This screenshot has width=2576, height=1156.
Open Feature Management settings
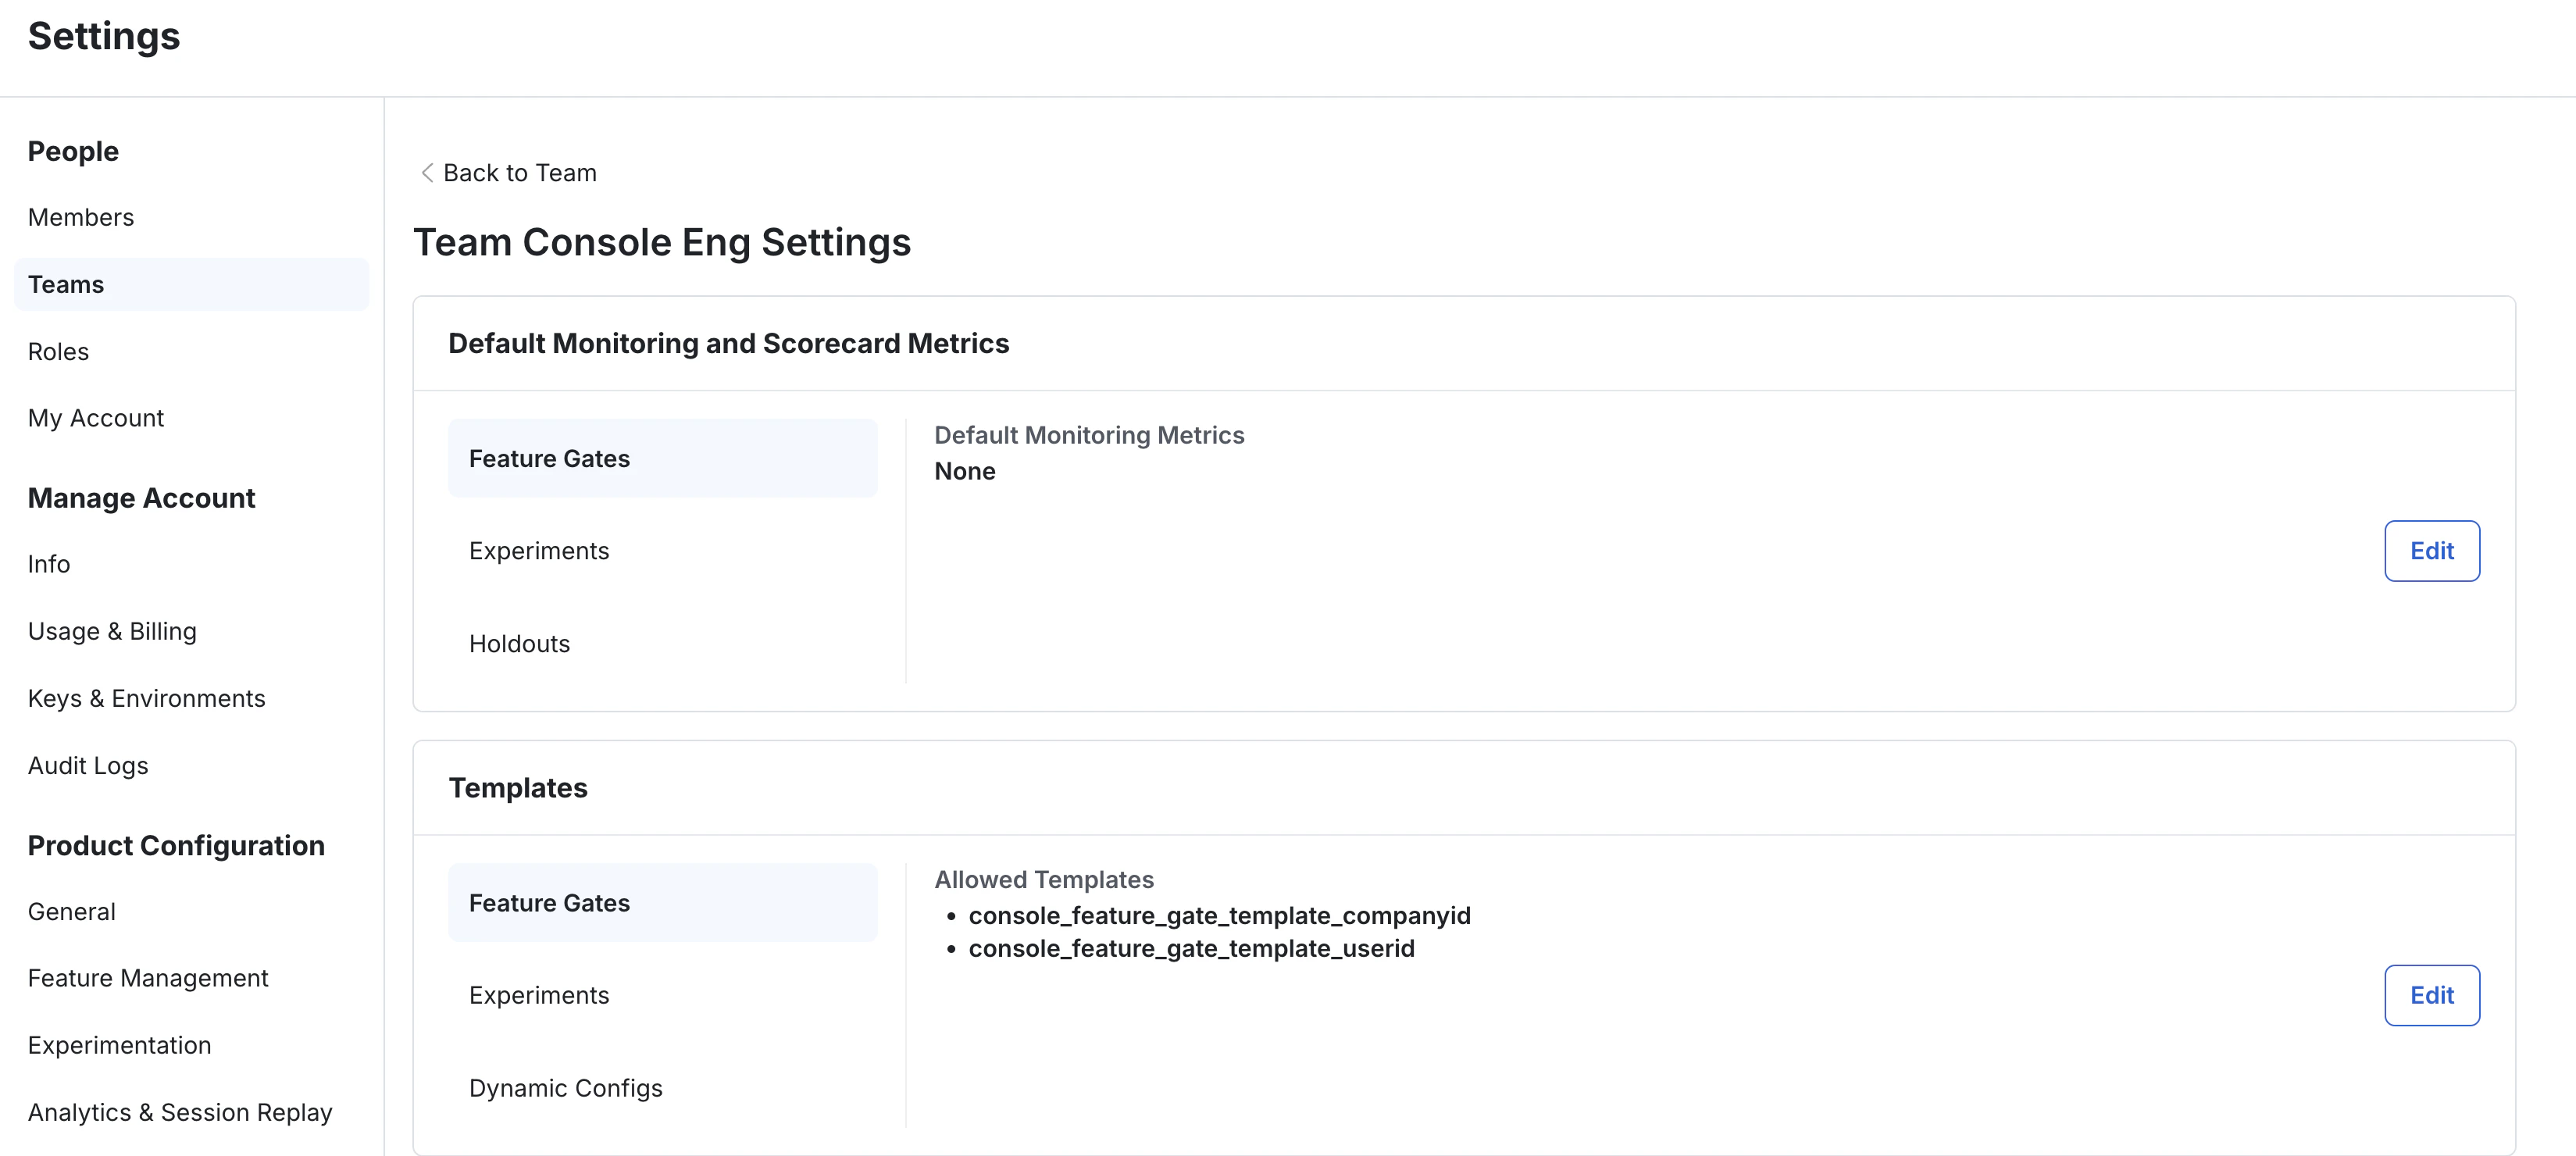pyautogui.click(x=148, y=978)
